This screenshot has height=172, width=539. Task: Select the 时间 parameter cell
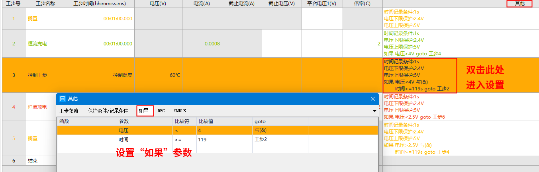145,139
